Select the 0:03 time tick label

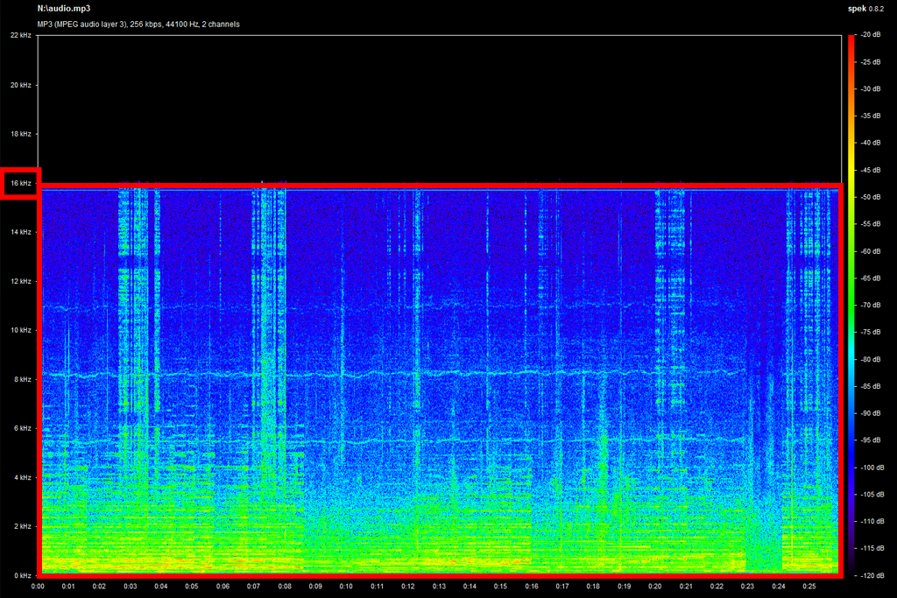[130, 586]
